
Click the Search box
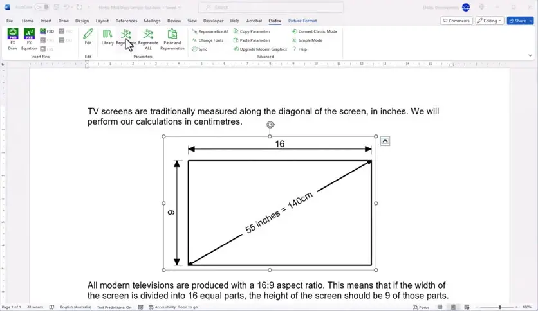[x=271, y=7]
